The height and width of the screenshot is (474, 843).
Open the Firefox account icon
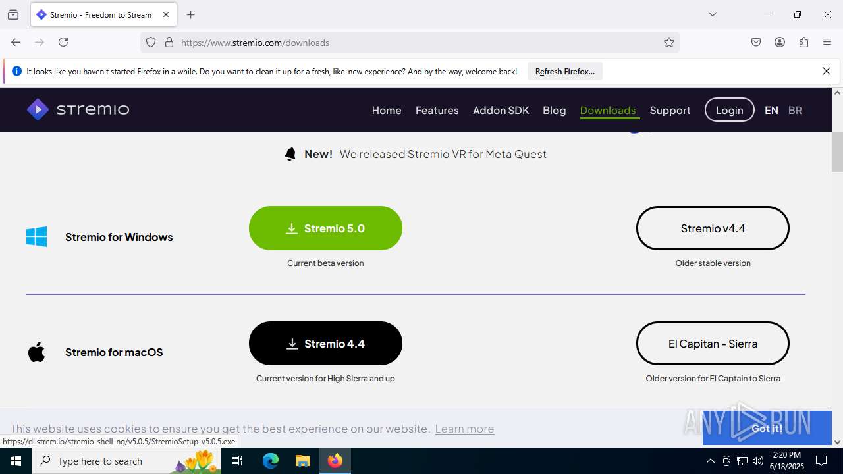(780, 42)
